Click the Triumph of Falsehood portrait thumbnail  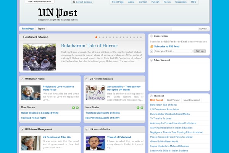tap(95, 143)
